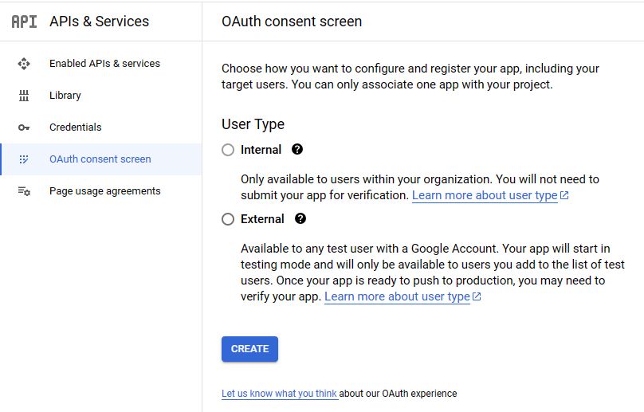Click "Let us know what you think" link

tap(280, 394)
